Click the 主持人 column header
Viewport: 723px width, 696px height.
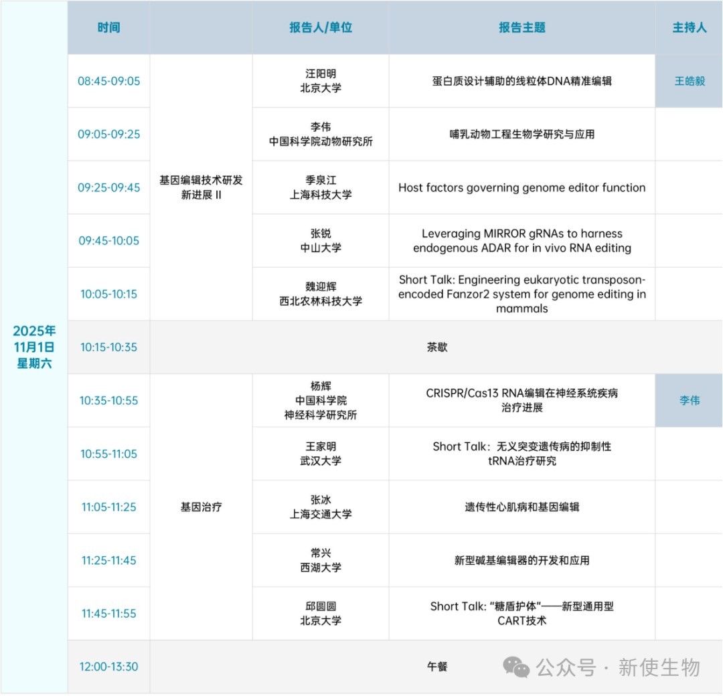click(x=689, y=28)
